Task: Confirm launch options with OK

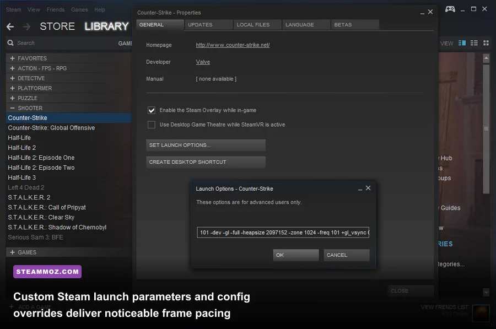Action: point(296,255)
